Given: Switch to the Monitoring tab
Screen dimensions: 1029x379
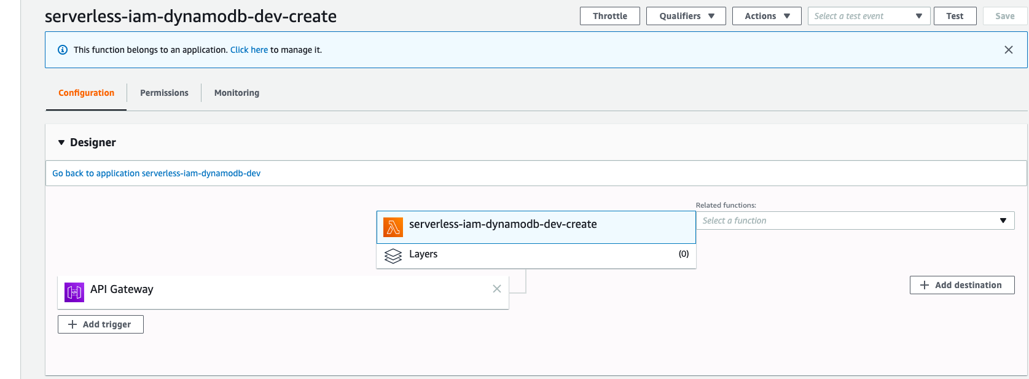Looking at the screenshot, I should [x=237, y=93].
